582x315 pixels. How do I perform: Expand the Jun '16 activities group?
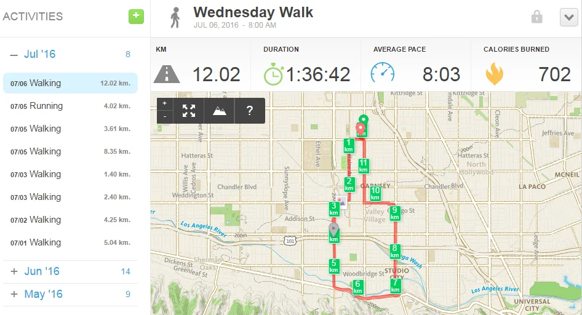click(x=14, y=271)
